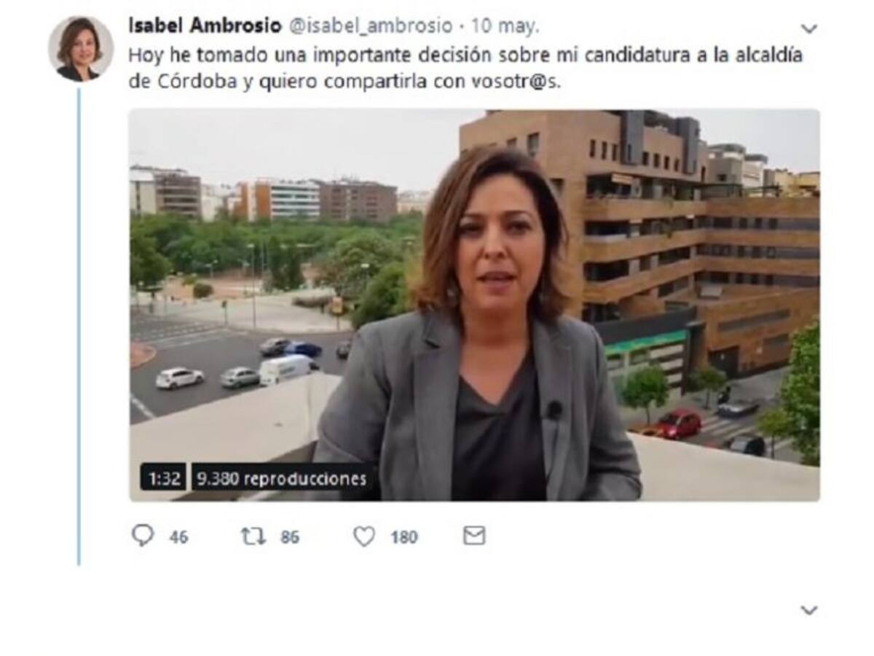The width and height of the screenshot is (874, 656).
Task: Expand the lower tweet's chevron menu
Action: (x=808, y=610)
